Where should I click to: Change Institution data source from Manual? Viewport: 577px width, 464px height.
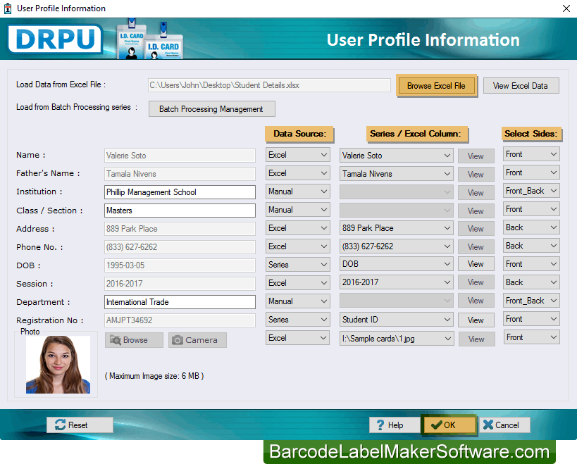pos(298,192)
